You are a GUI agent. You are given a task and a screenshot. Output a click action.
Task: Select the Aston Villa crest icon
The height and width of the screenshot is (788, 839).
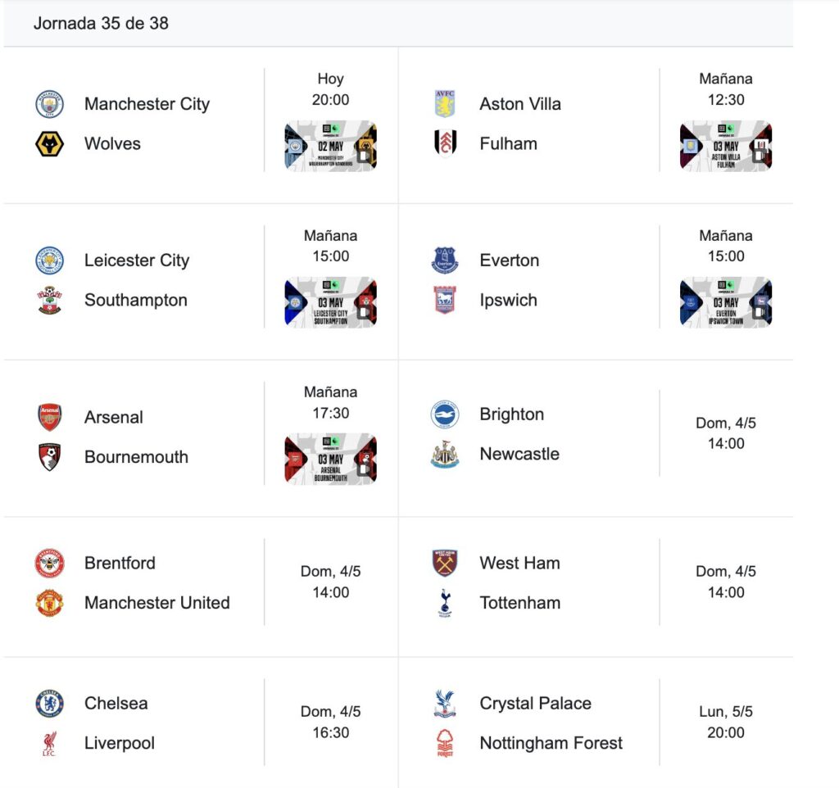[445, 104]
